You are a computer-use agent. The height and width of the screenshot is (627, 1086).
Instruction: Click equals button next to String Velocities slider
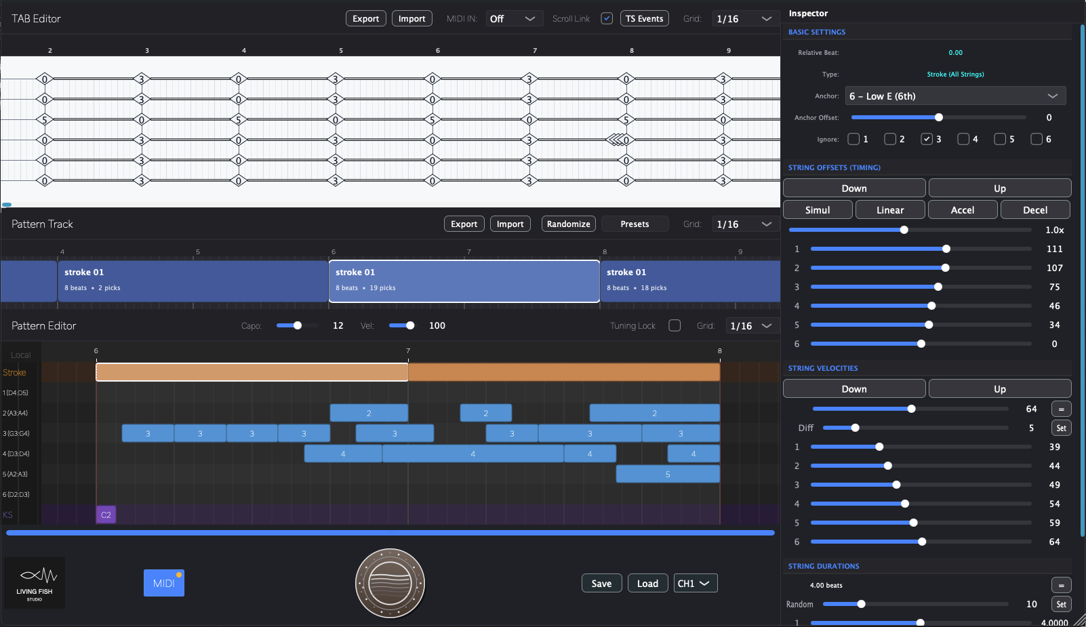[1061, 409]
